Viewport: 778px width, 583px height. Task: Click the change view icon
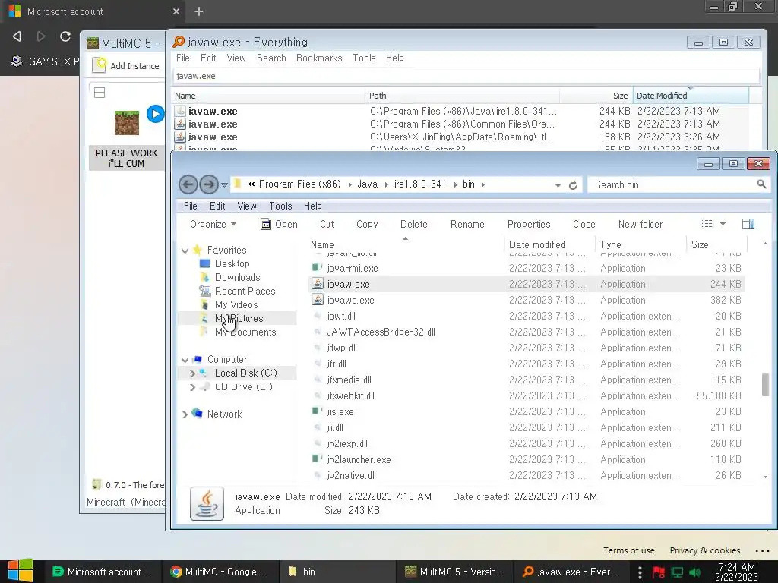click(706, 224)
